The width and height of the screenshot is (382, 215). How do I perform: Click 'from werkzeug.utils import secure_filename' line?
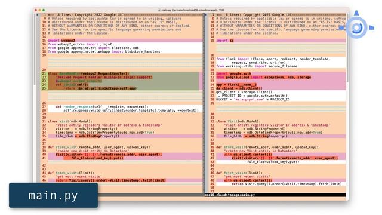[257, 66]
